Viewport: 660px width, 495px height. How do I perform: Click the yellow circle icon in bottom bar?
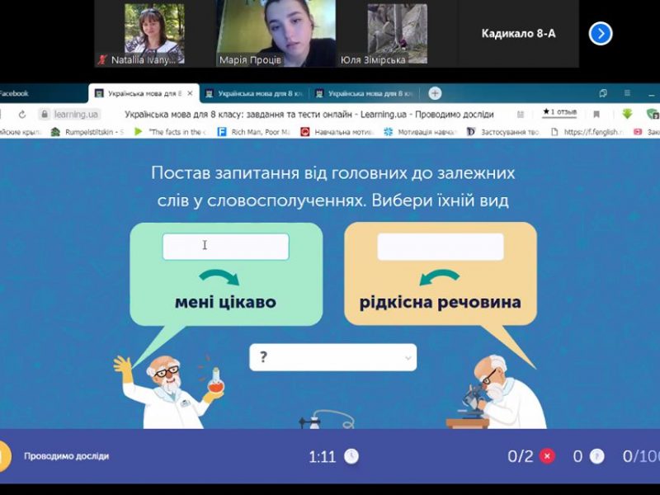tap(3, 456)
